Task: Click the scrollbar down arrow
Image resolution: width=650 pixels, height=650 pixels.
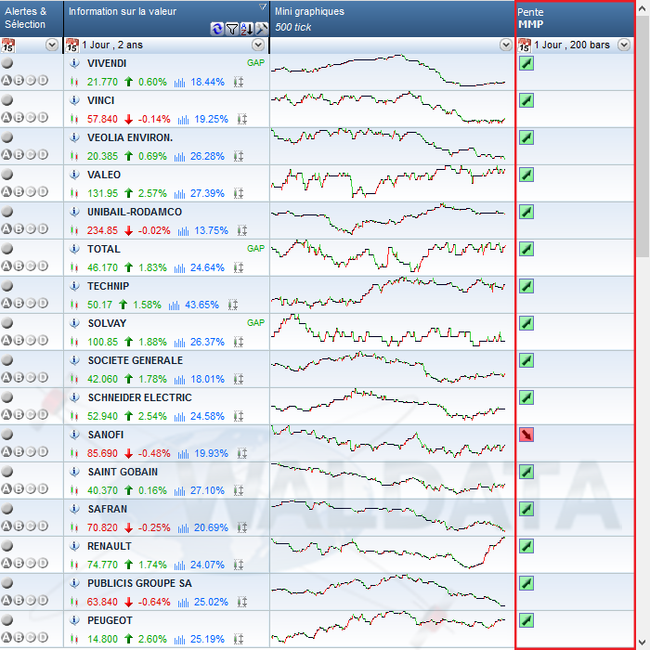Action: (643, 642)
